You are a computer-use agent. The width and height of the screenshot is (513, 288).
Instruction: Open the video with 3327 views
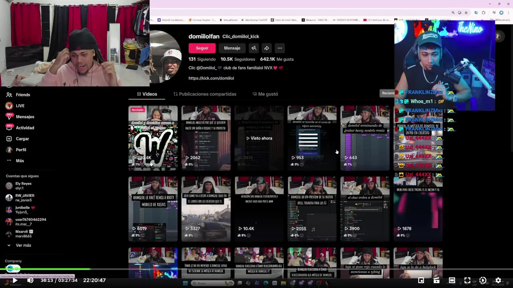206,209
